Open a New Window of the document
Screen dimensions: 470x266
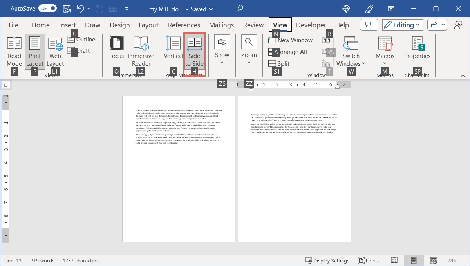(291, 40)
